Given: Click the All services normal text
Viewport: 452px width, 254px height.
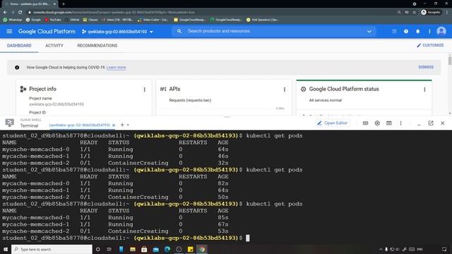Looking at the screenshot, I should (x=326, y=100).
